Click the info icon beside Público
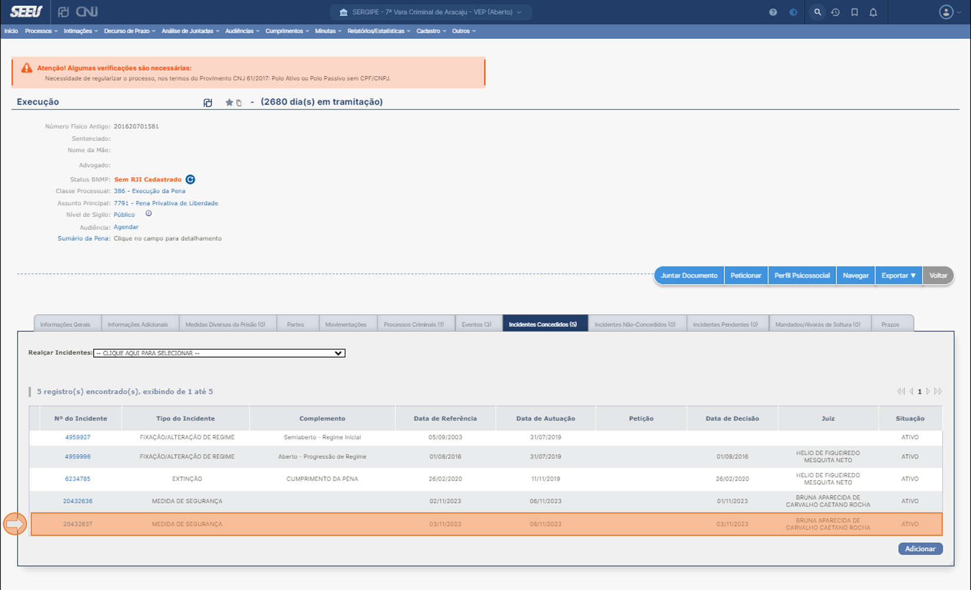Image resolution: width=971 pixels, height=590 pixels. (149, 214)
